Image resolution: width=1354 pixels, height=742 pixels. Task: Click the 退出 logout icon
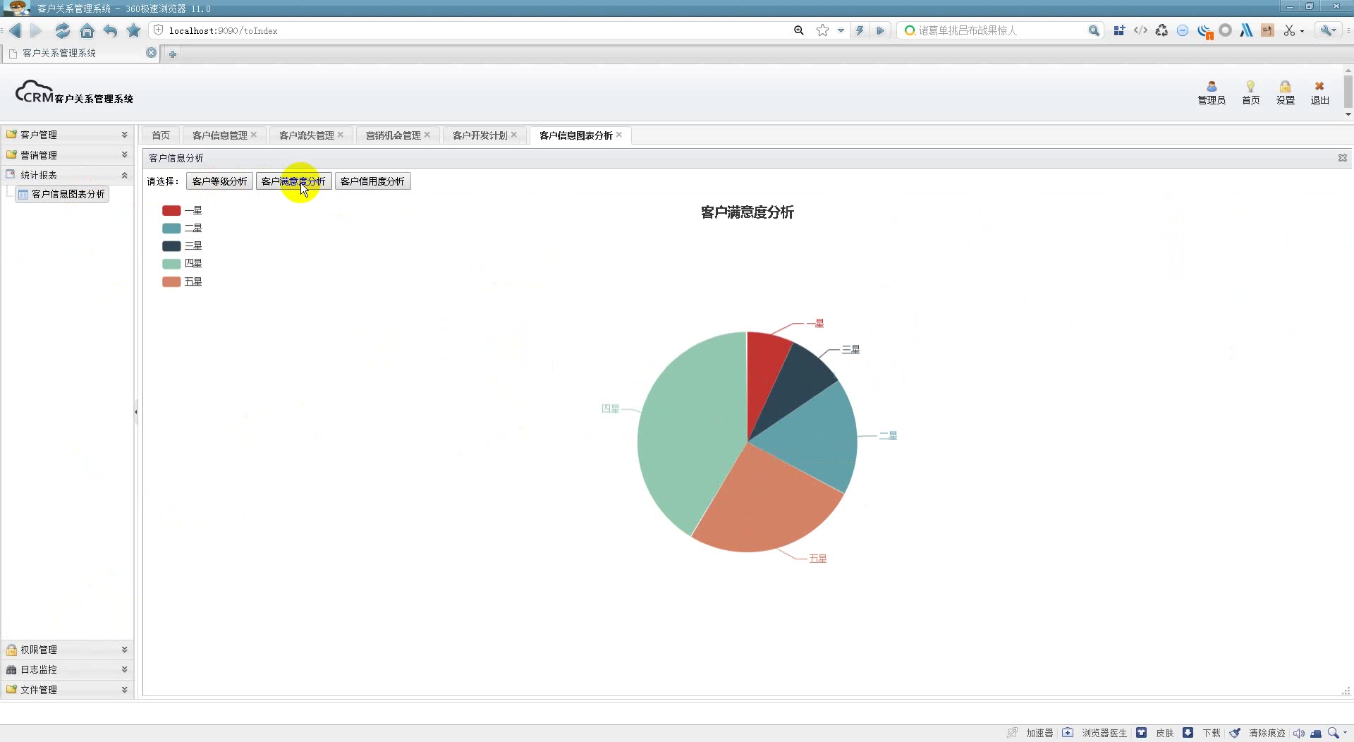click(1319, 92)
